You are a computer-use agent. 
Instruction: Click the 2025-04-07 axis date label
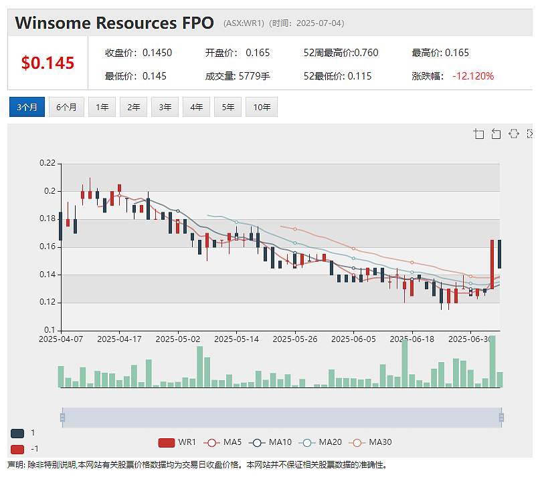coord(61,339)
